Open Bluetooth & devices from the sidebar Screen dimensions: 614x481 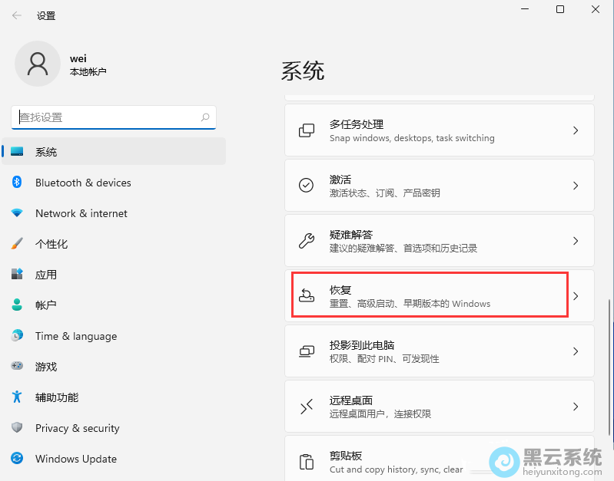point(83,183)
